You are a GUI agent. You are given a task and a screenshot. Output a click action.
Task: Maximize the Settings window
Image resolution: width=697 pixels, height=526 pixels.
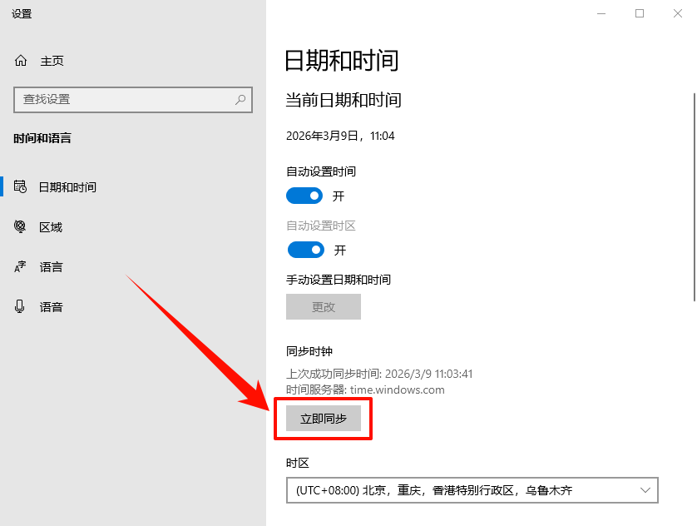639,13
